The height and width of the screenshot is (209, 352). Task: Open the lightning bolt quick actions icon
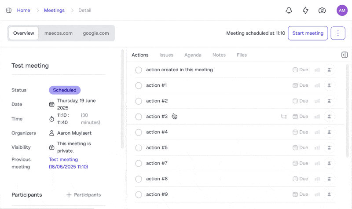click(305, 11)
